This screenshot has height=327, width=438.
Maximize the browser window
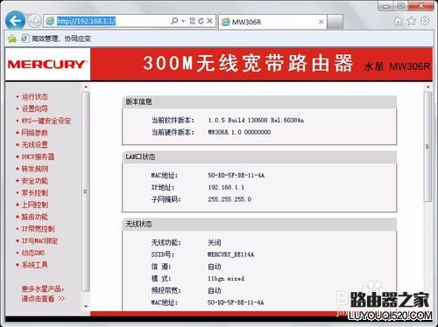401,5
